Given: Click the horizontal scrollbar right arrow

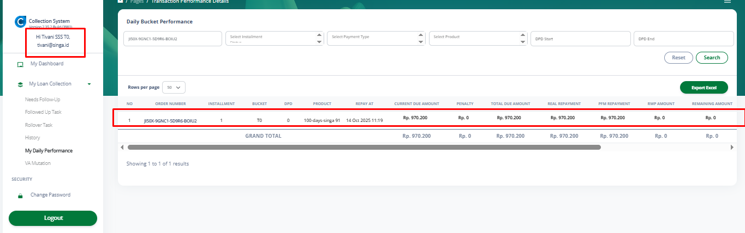Looking at the screenshot, I should coord(732,147).
